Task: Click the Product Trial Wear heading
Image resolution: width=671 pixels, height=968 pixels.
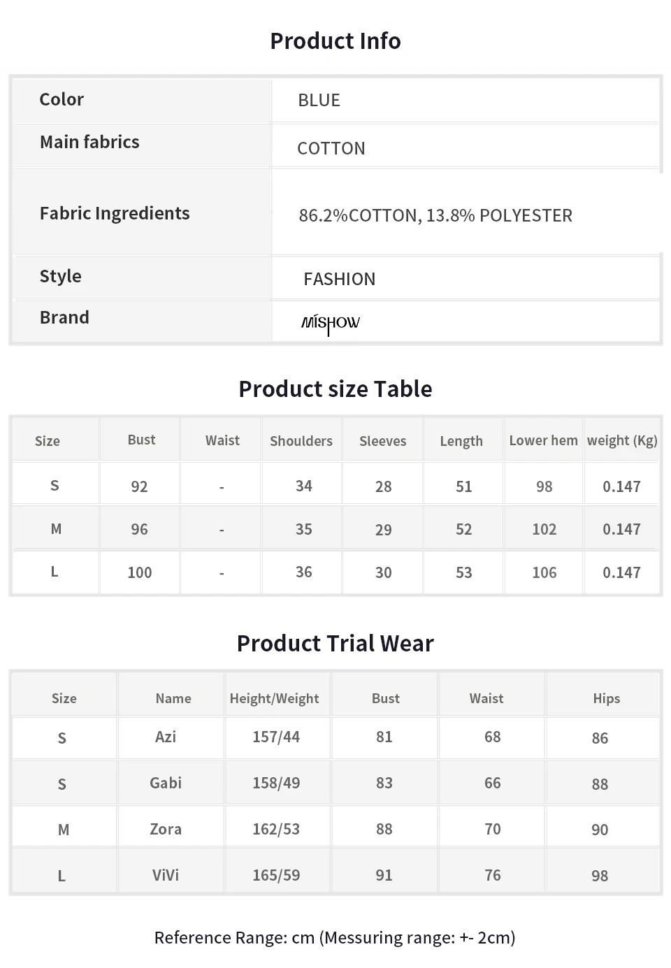Action: (x=335, y=643)
